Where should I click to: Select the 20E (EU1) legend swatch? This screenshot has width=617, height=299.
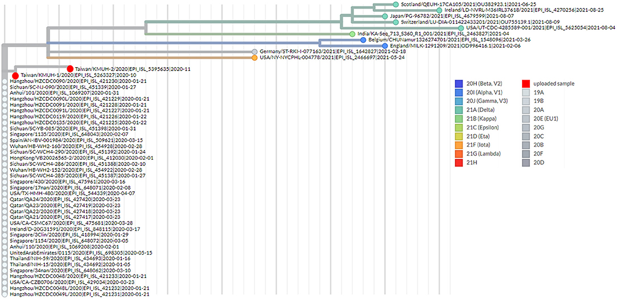click(526, 118)
